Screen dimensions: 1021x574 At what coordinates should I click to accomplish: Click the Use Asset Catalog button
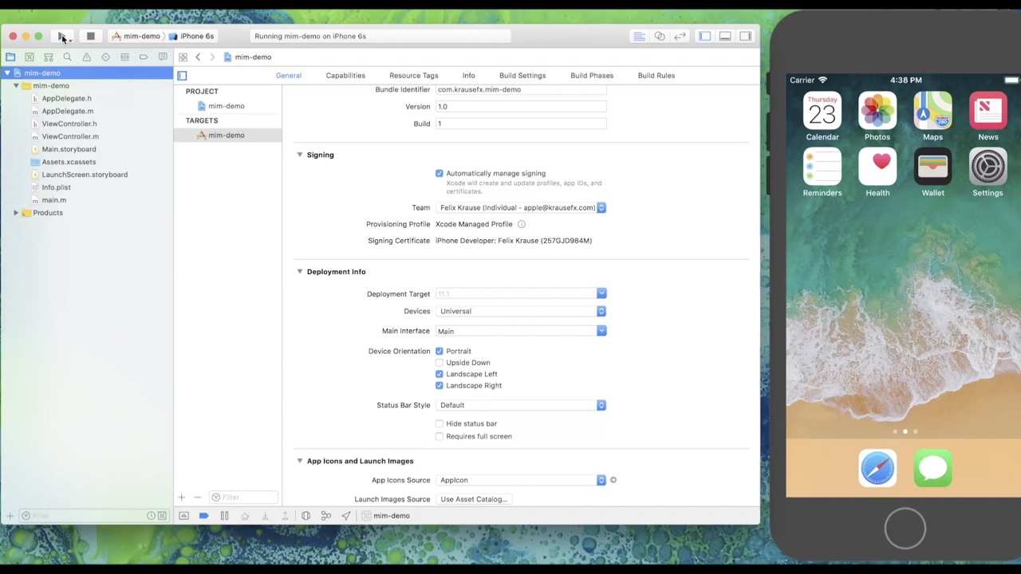click(x=474, y=499)
